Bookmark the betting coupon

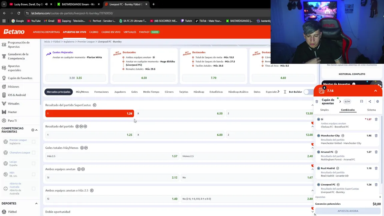tap(361, 101)
